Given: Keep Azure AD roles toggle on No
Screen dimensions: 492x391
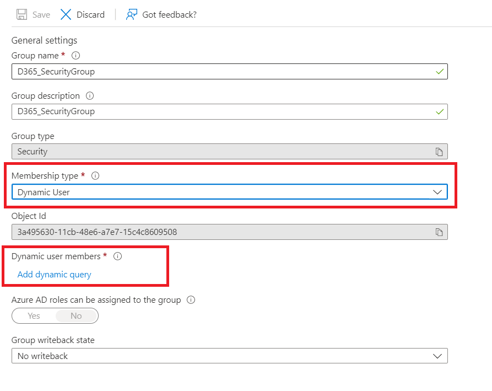Looking at the screenshot, I should [76, 315].
